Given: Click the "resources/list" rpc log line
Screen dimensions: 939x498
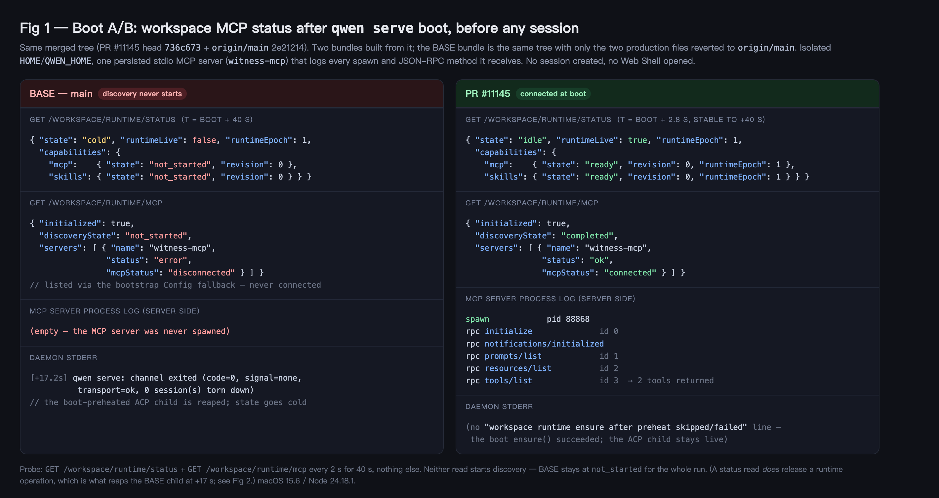Looking at the screenshot, I should point(542,368).
